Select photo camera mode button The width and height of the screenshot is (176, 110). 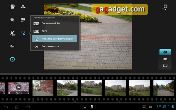point(165,52)
